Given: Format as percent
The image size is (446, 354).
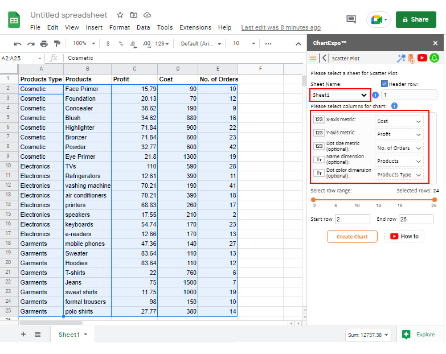Looking at the screenshot, I should tap(121, 43).
